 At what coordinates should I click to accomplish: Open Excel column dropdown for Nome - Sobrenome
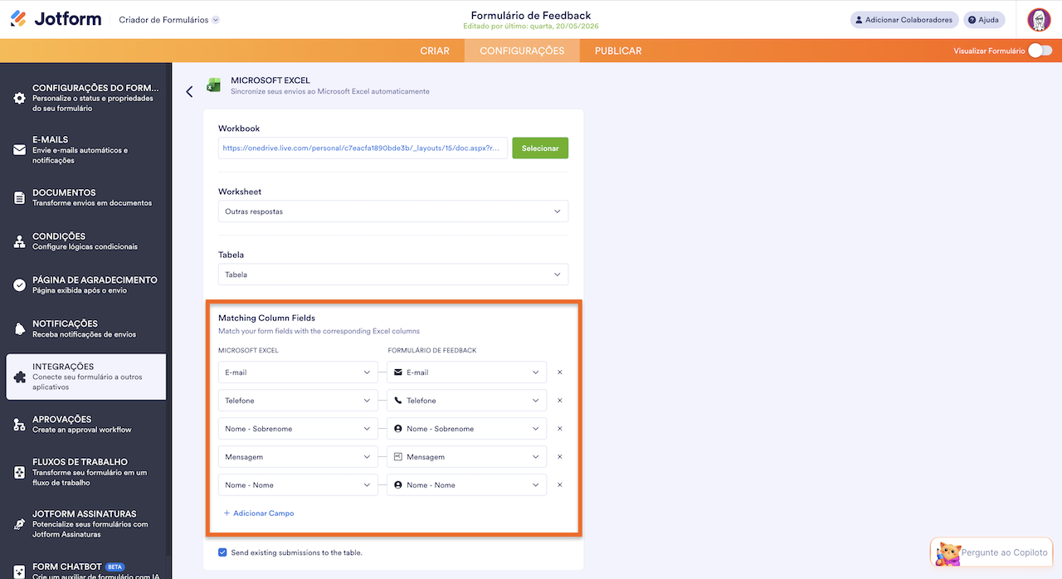(298, 429)
